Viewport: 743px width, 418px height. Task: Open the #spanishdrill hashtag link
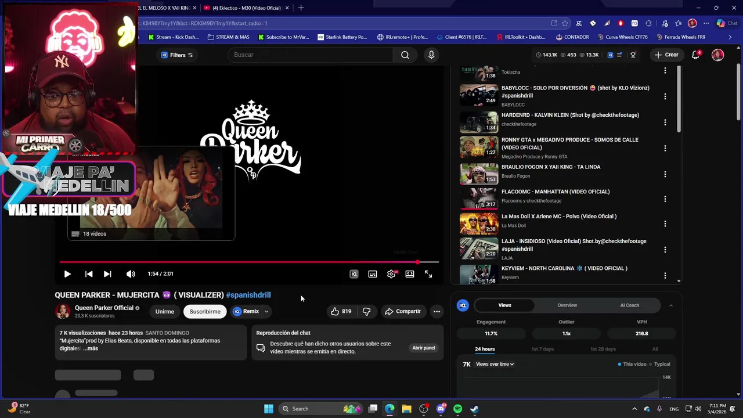248,295
